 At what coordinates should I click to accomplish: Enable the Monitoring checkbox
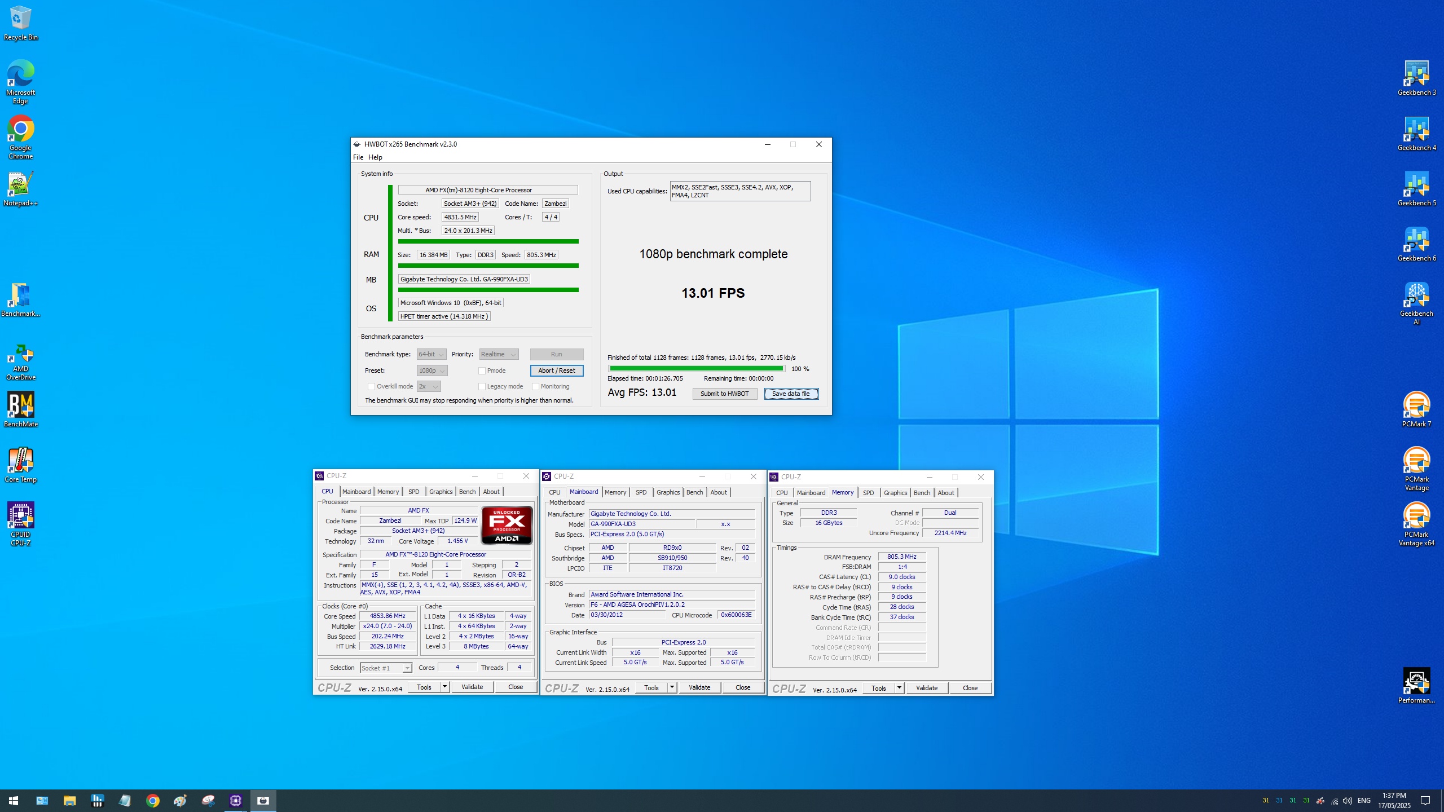(x=535, y=386)
